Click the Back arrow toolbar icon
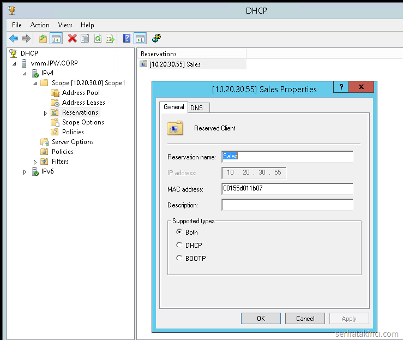This screenshot has height=340, width=403. (14, 38)
